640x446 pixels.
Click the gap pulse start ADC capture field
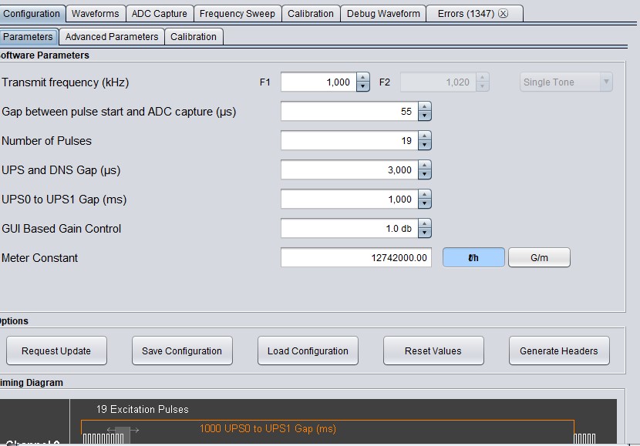pos(350,111)
